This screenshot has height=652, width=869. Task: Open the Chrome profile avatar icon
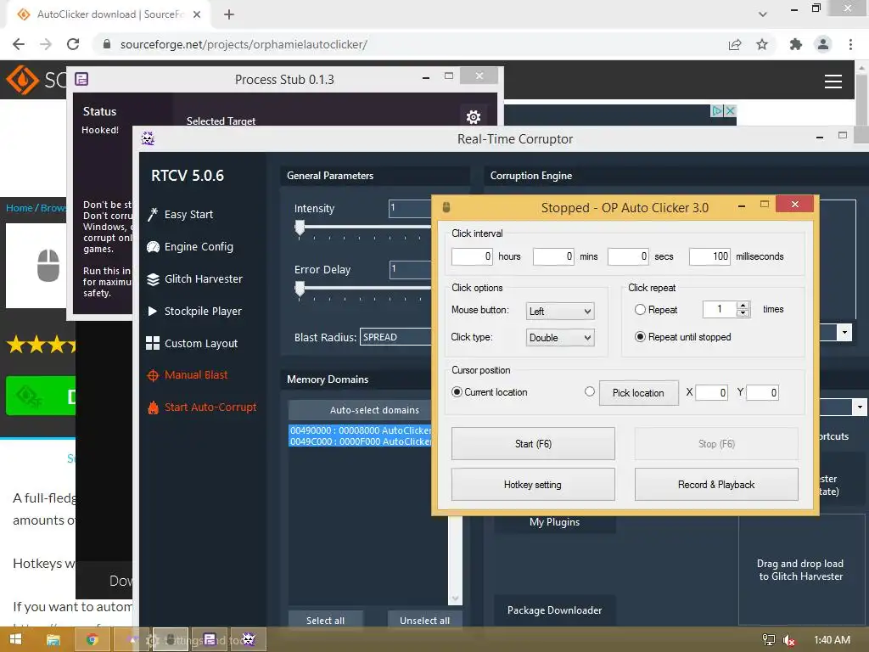point(823,44)
